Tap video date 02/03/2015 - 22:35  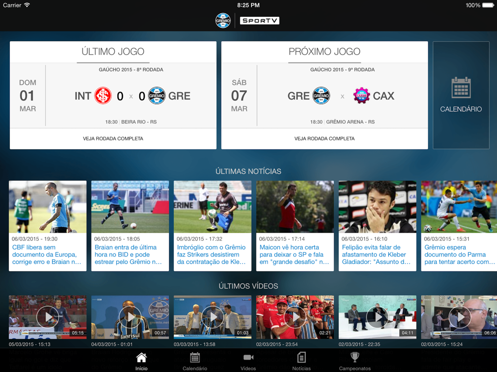(x=359, y=344)
